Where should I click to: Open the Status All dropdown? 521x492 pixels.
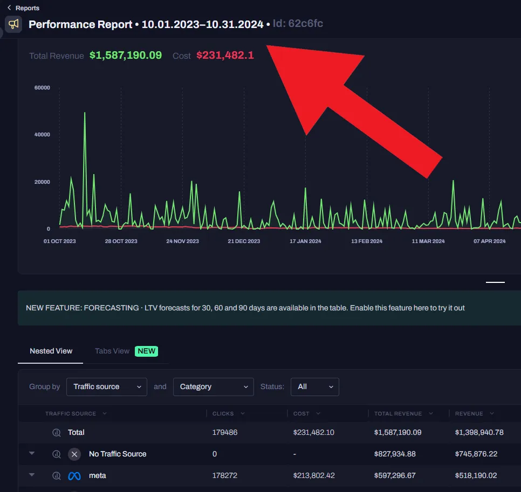click(314, 387)
